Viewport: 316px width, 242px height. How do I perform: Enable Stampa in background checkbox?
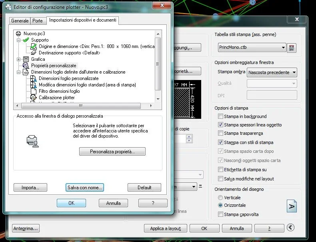[x=220, y=116]
